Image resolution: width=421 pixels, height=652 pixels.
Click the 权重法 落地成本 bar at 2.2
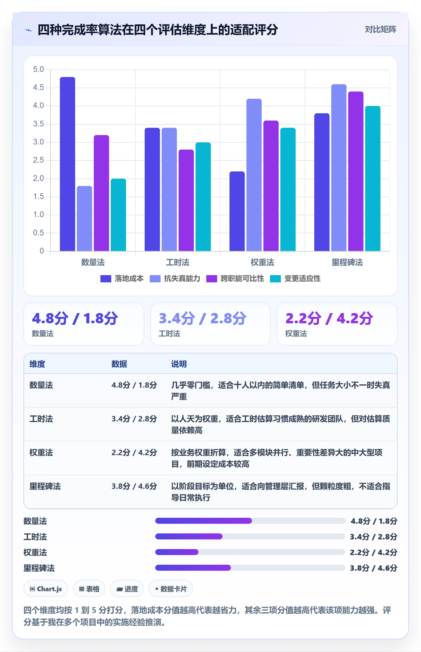click(237, 211)
